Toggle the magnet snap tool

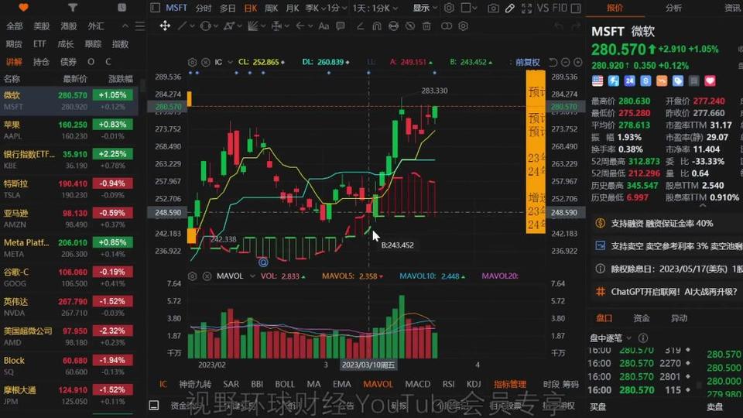pyautogui.click(x=377, y=26)
